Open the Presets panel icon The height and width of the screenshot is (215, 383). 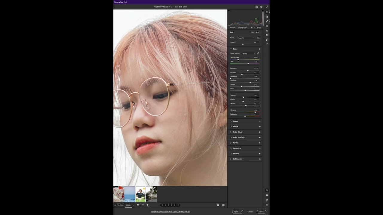click(267, 39)
